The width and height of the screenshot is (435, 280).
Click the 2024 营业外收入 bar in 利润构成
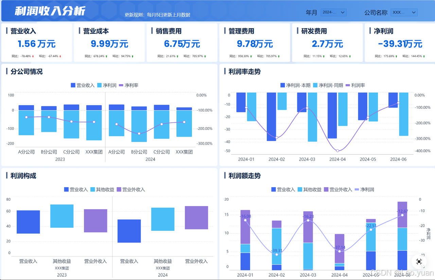[x=196, y=218]
